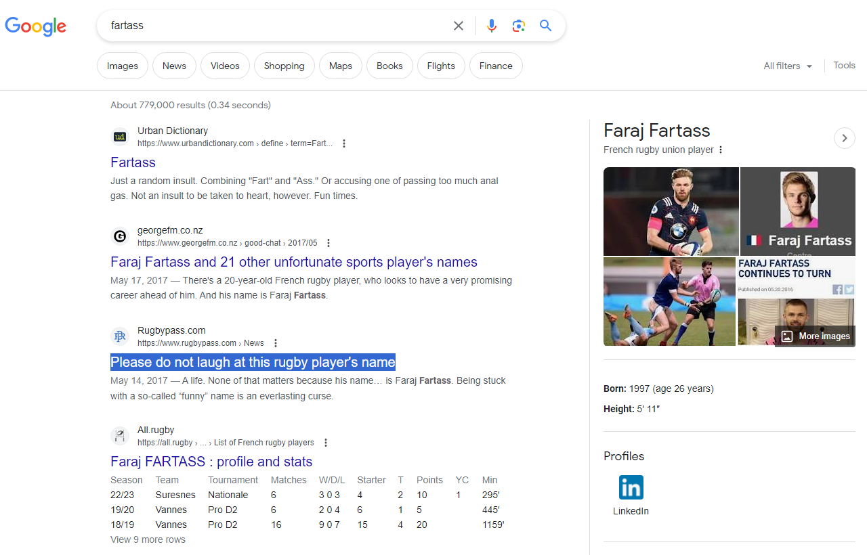Open 'Faraj FARTASS : profile and stats' link
The height and width of the screenshot is (555, 867).
pos(211,462)
